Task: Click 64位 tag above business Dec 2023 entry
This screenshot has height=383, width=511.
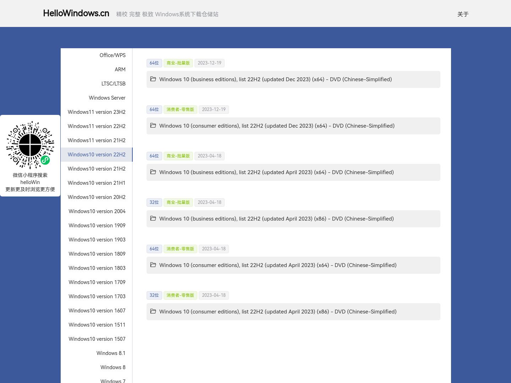Action: click(154, 63)
